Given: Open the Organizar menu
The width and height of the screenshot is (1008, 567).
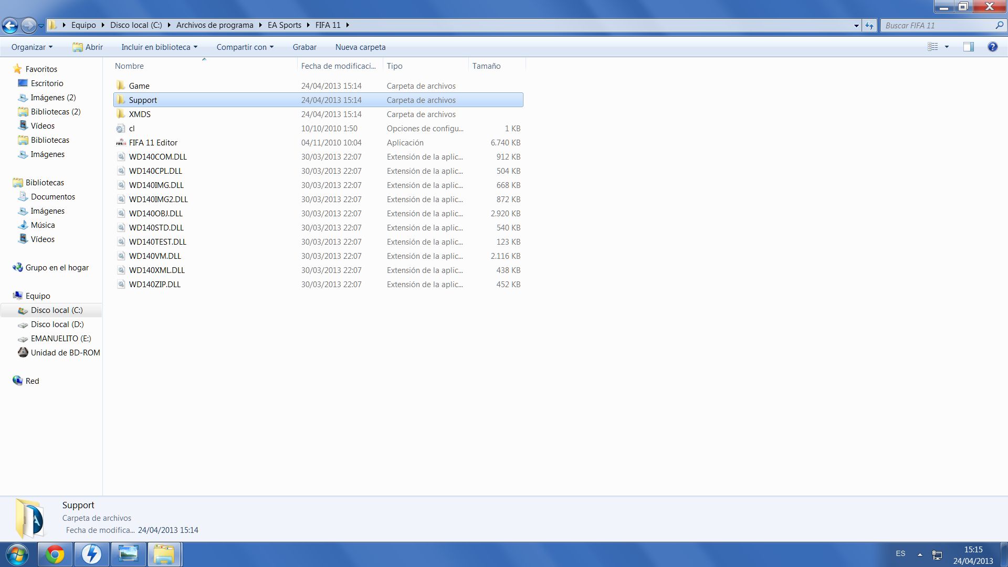Looking at the screenshot, I should pos(32,47).
